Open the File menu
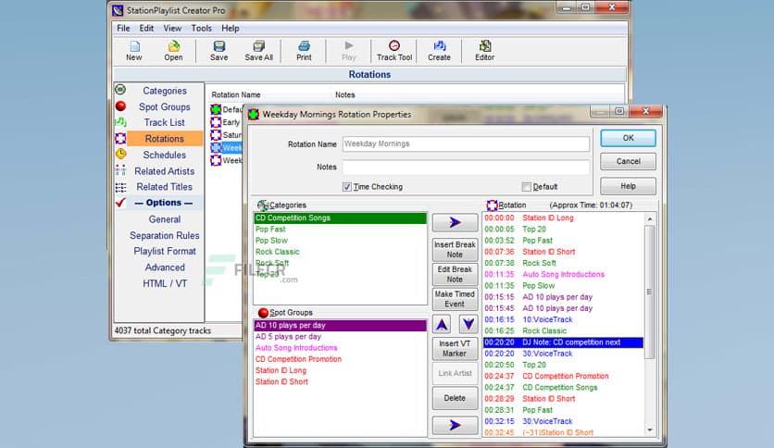This screenshot has width=774, height=448. click(x=123, y=28)
